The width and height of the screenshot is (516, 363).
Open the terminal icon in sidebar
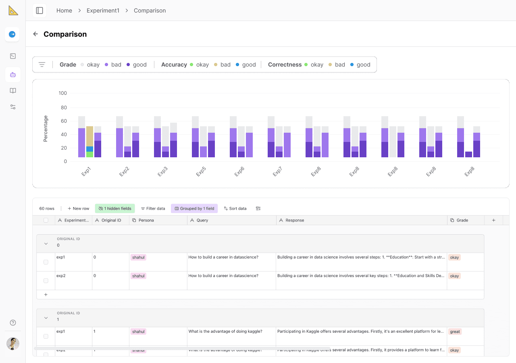tap(13, 56)
